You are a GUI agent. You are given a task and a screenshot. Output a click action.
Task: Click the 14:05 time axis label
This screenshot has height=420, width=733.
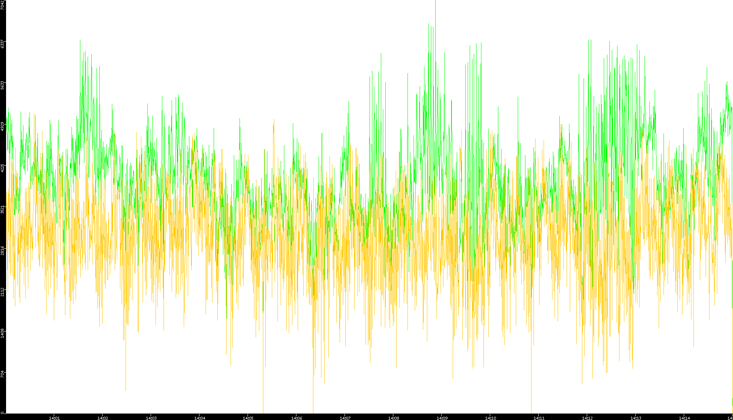click(x=248, y=418)
